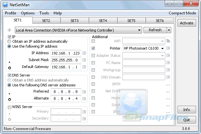Open the Profile menu
The image size is (201, 134).
click(11, 13)
